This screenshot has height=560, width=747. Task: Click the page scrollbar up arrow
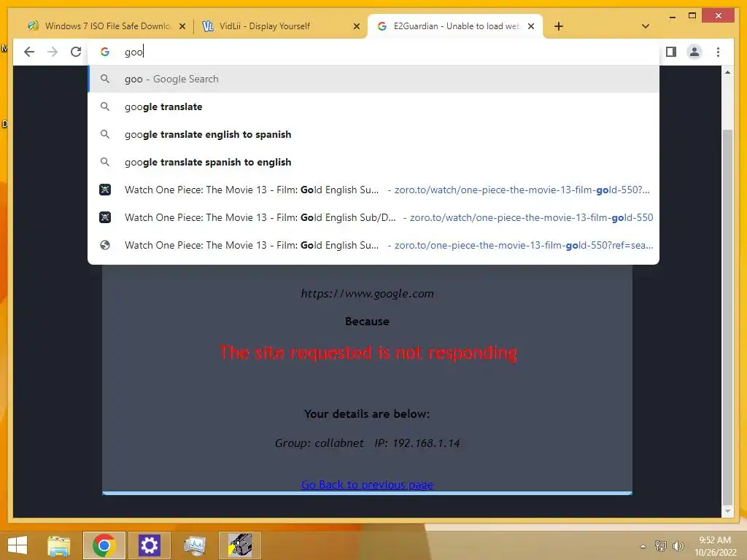pyautogui.click(x=727, y=72)
